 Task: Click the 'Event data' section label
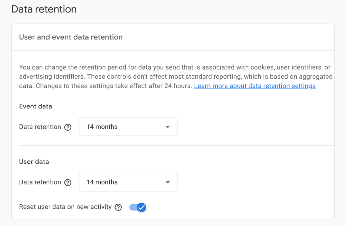coord(35,106)
